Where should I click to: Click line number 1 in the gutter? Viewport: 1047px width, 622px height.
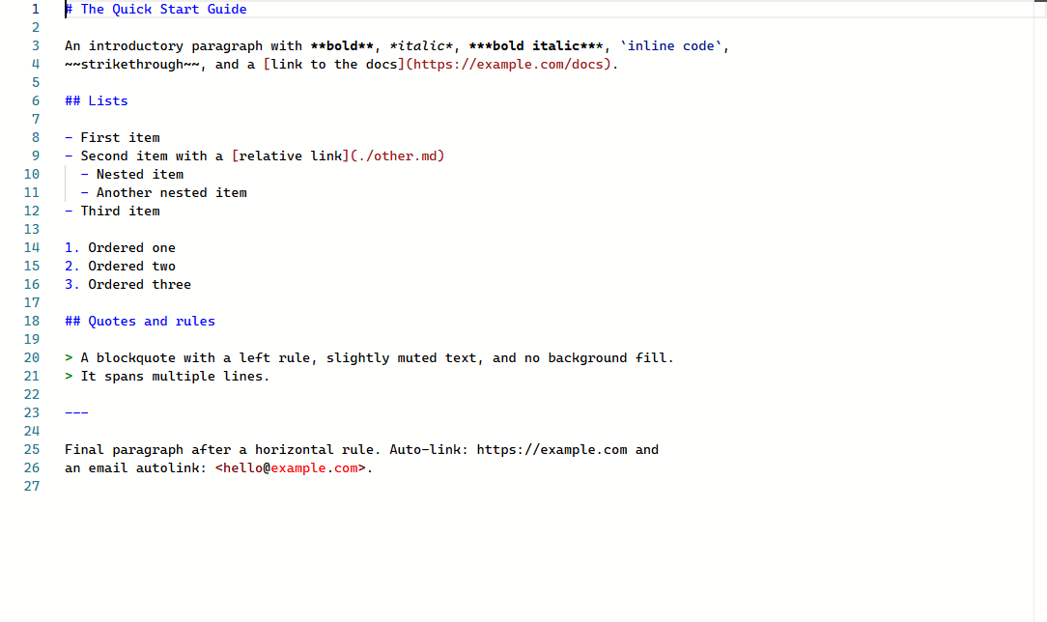(36, 10)
